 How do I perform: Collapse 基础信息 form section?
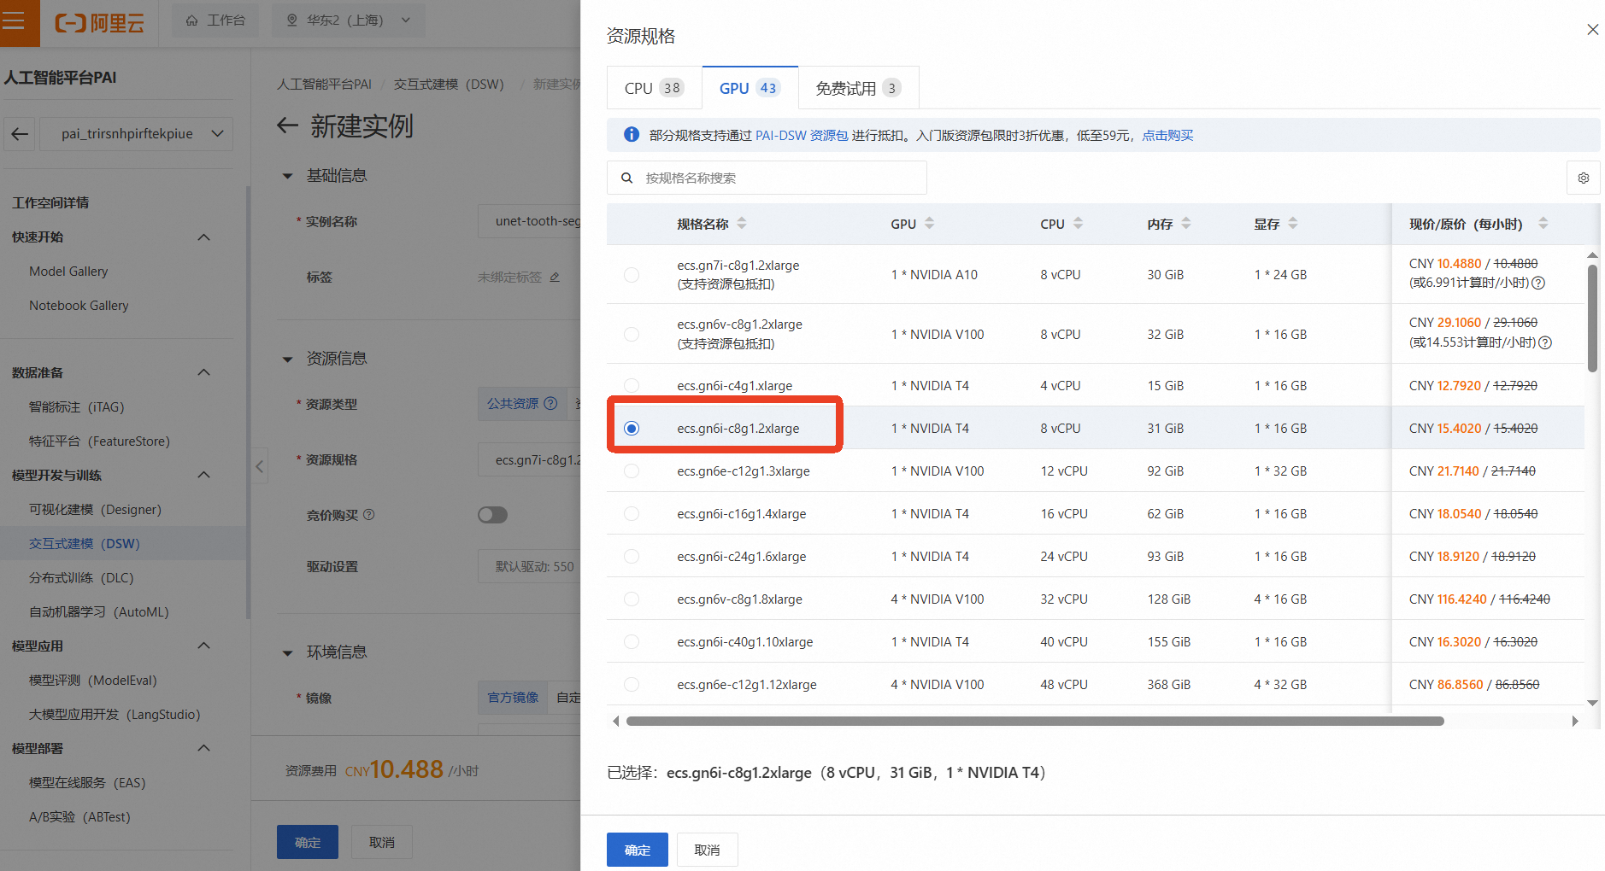click(x=288, y=176)
